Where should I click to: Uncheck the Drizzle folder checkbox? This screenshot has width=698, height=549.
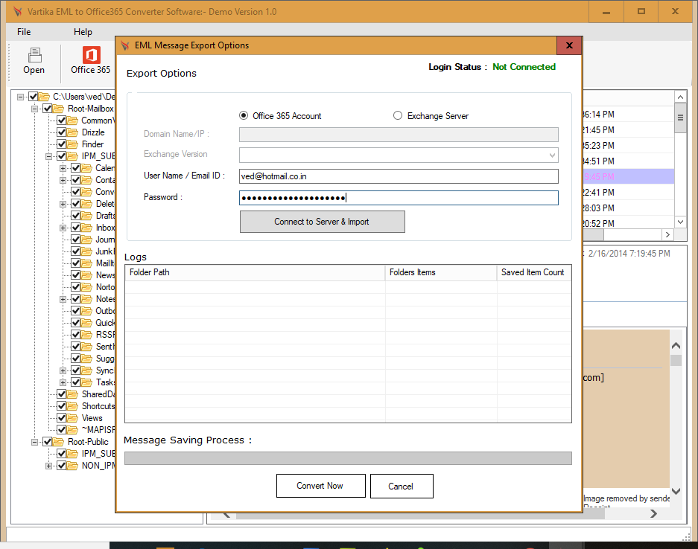[x=61, y=132]
